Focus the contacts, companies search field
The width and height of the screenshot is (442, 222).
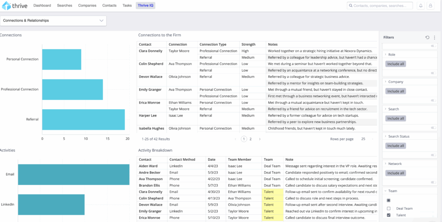pyautogui.click(x=380, y=6)
